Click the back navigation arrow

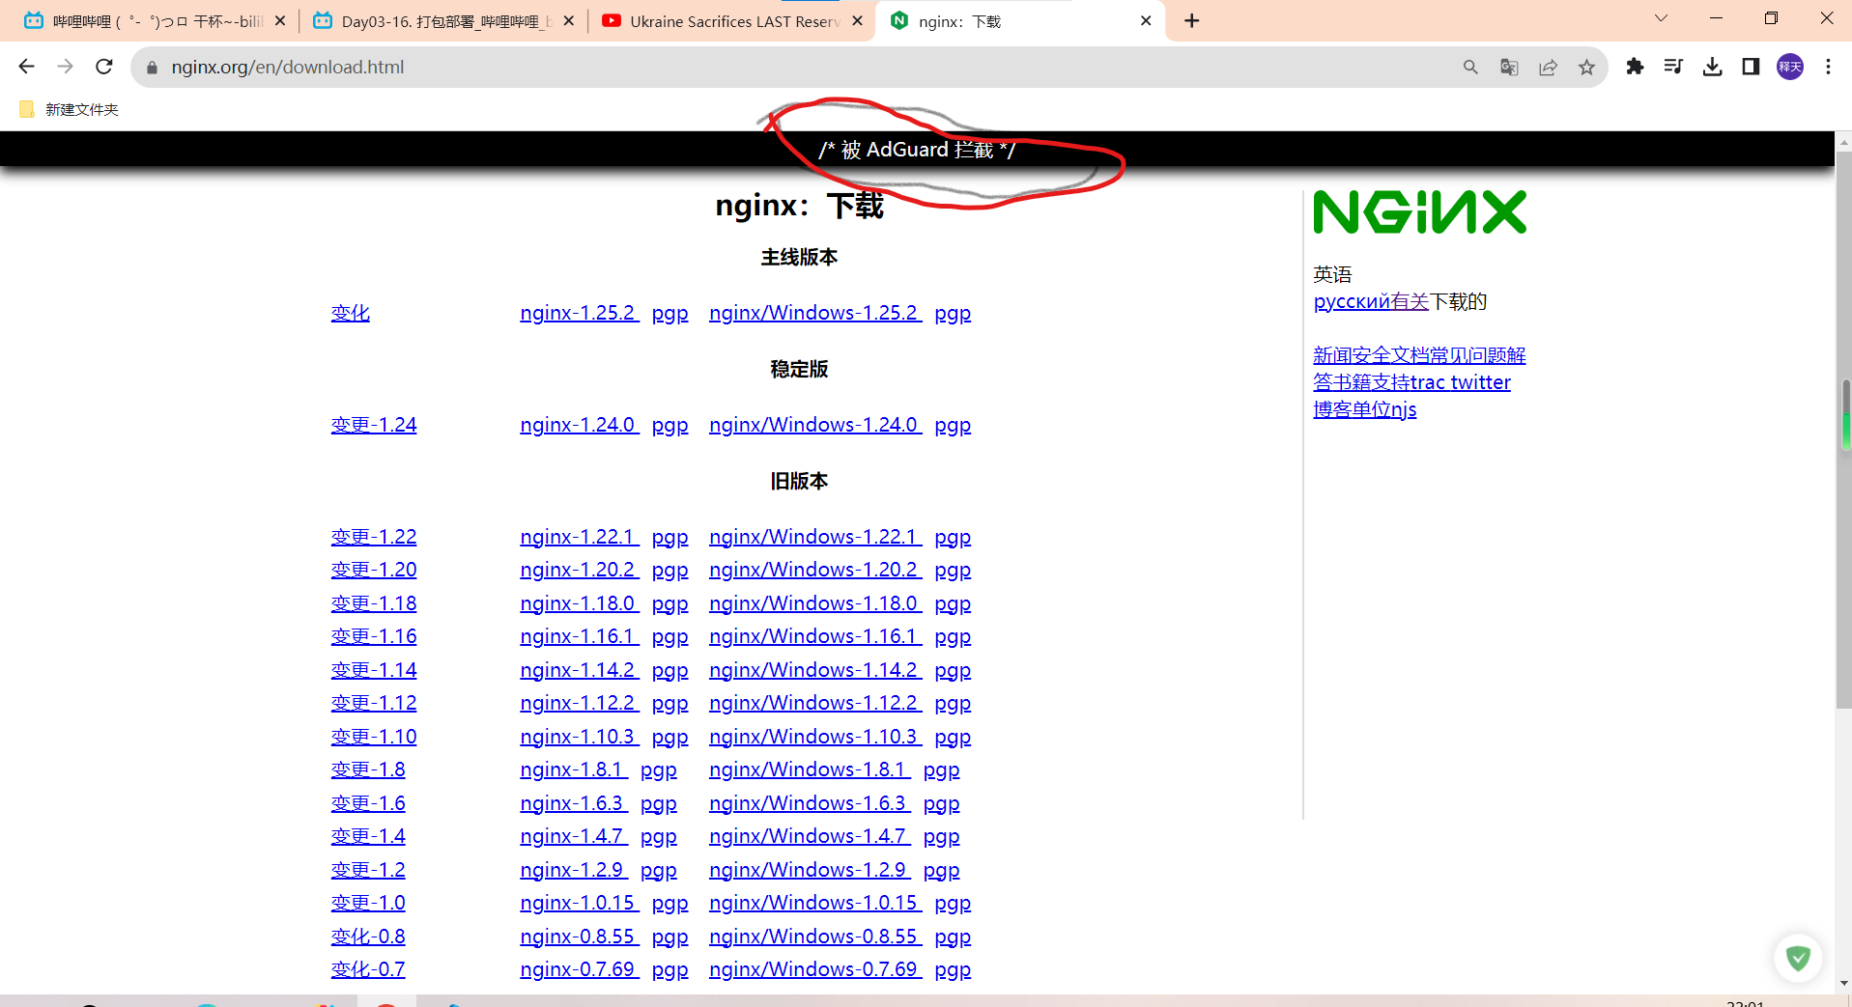pyautogui.click(x=26, y=67)
